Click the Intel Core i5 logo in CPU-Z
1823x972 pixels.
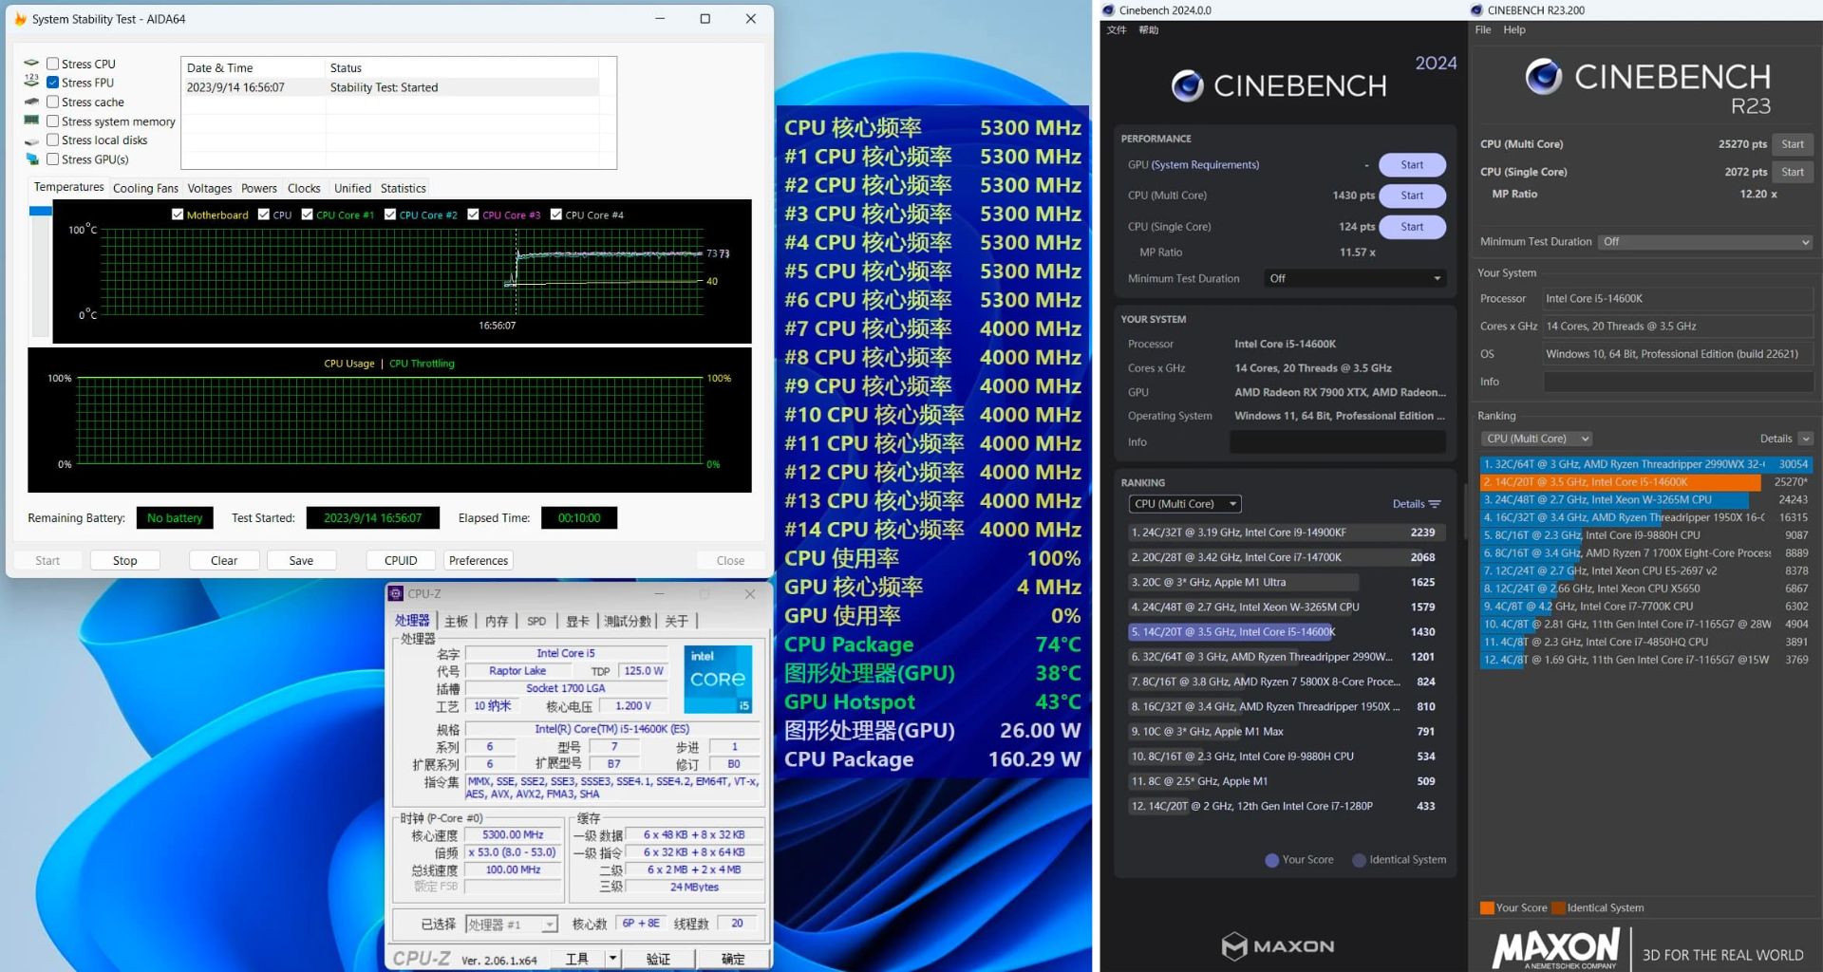pos(718,679)
